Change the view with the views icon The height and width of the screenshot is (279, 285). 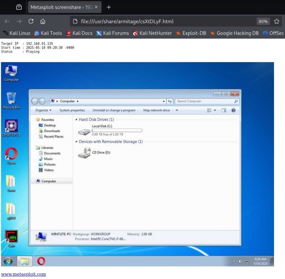pyautogui.click(x=209, y=110)
